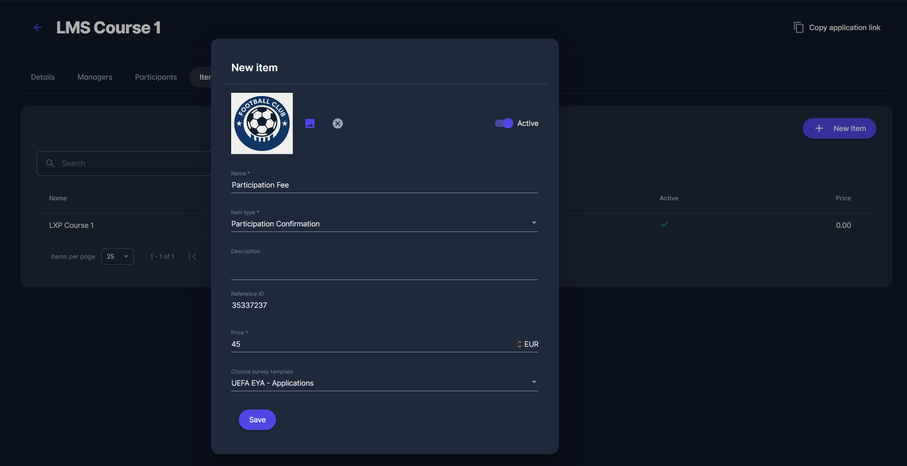Viewport: 907px width, 466px height.
Task: Click the football club logo thumbnail
Action: (x=262, y=123)
